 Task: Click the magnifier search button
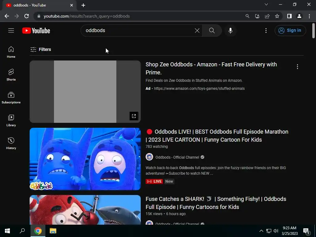[212, 31]
